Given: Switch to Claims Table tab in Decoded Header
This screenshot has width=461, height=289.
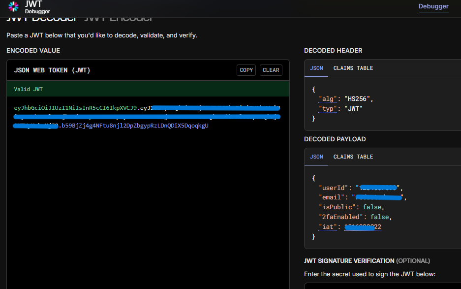Looking at the screenshot, I should coord(353,68).
